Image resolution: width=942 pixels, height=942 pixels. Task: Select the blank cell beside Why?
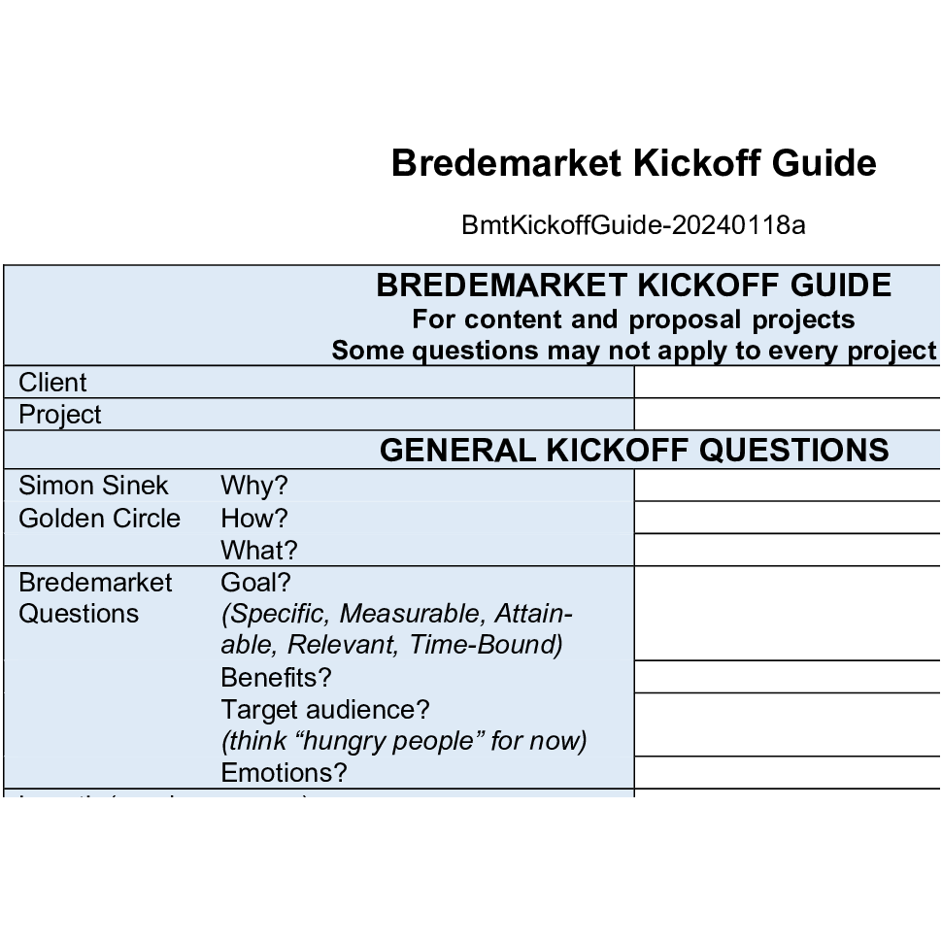(x=787, y=486)
